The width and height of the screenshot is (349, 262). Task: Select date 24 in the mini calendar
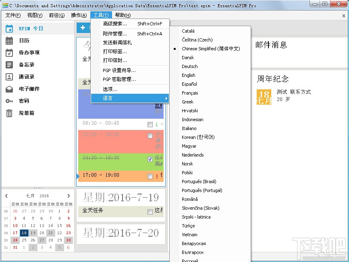tap(15, 240)
